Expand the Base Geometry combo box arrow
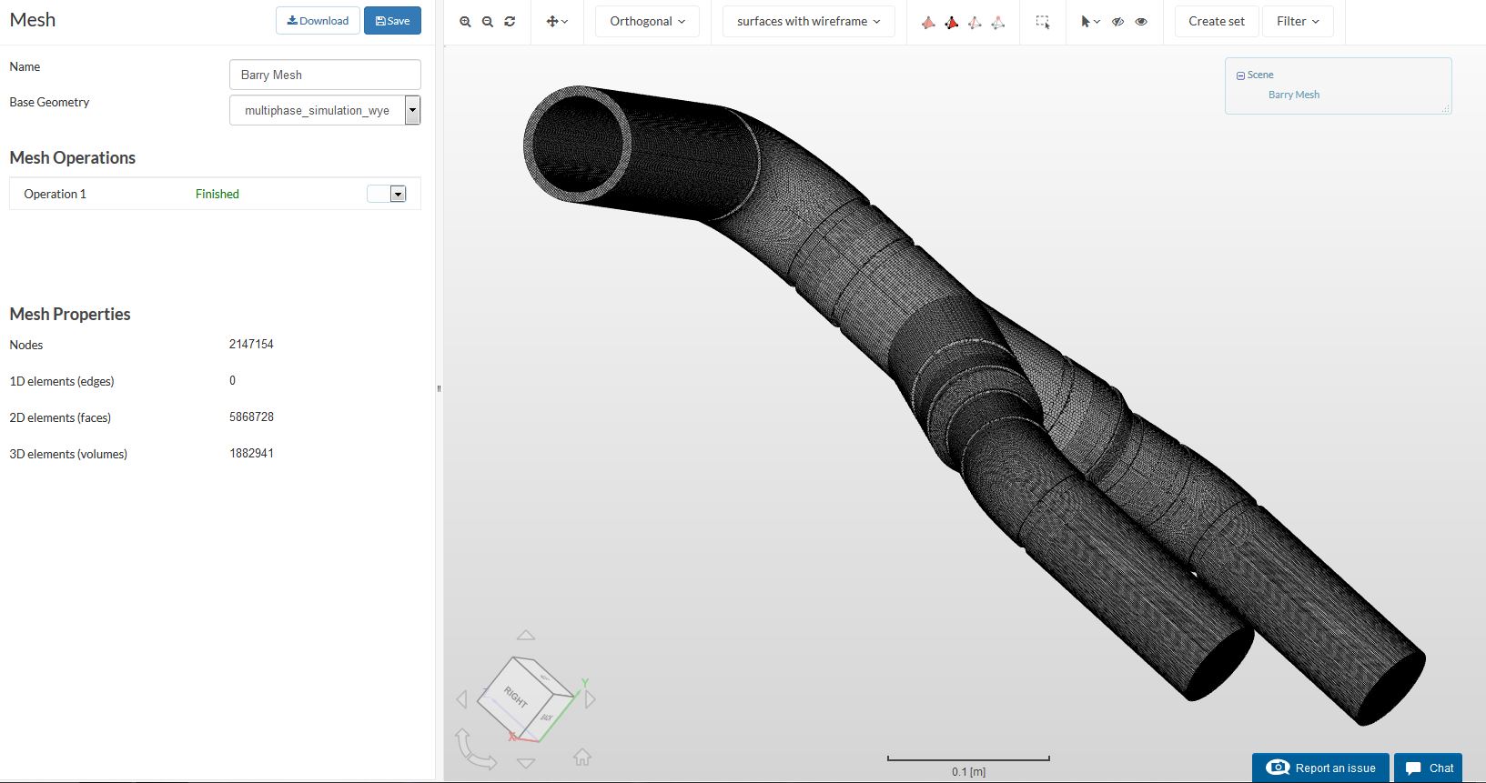Screen dimensions: 1486x783 [412, 110]
